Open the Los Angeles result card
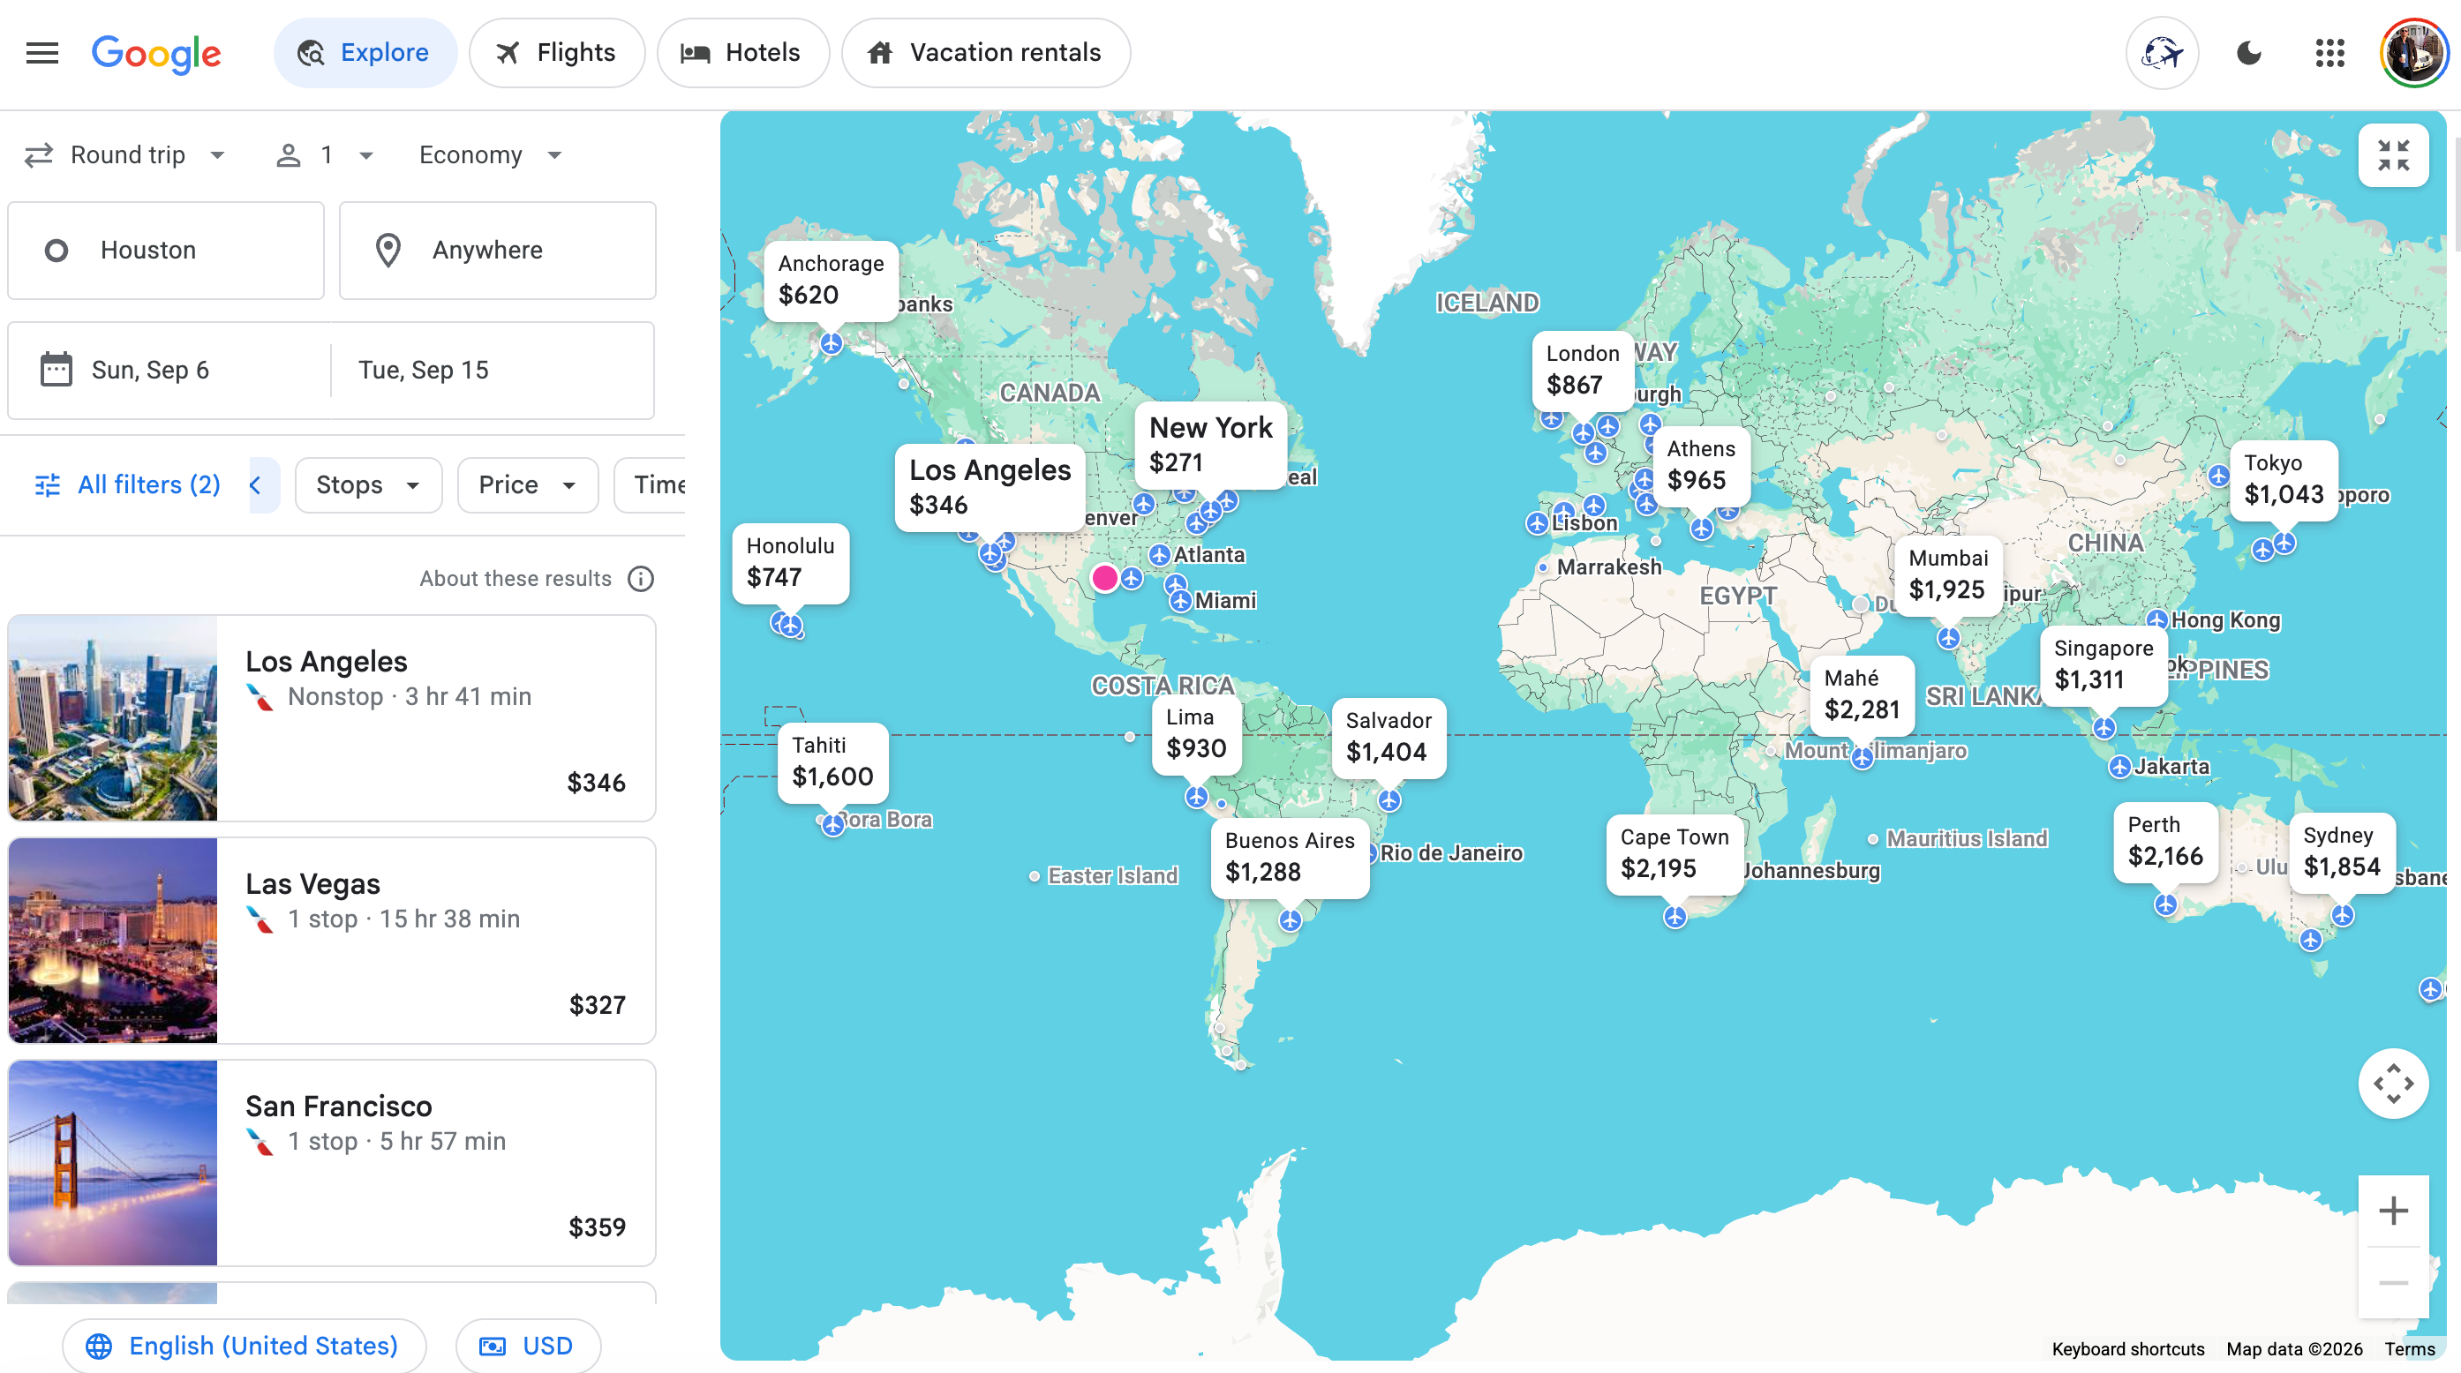This screenshot has width=2461, height=1373. pyautogui.click(x=332, y=718)
